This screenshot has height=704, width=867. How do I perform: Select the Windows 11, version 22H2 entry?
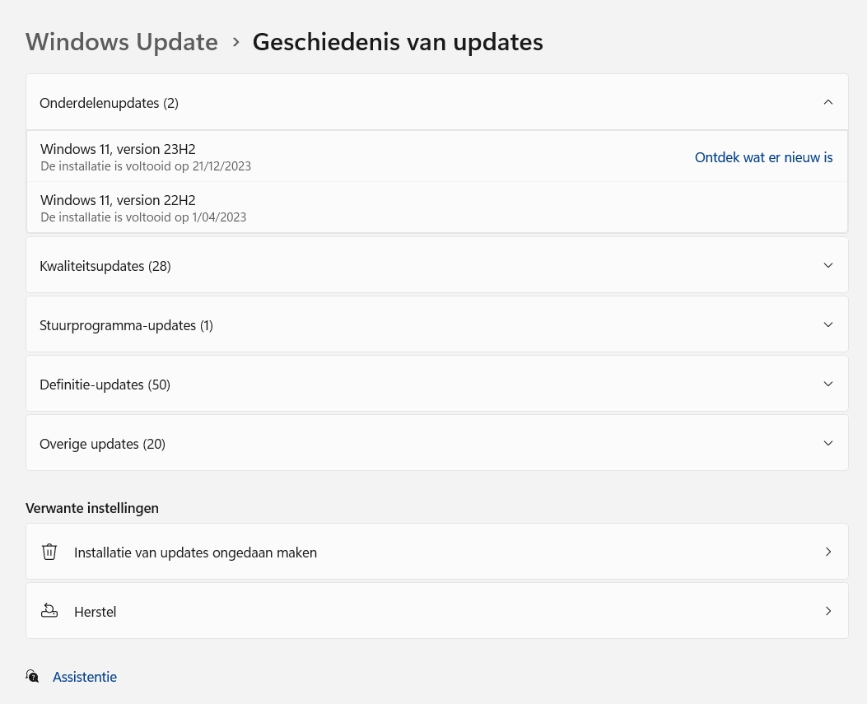point(118,200)
